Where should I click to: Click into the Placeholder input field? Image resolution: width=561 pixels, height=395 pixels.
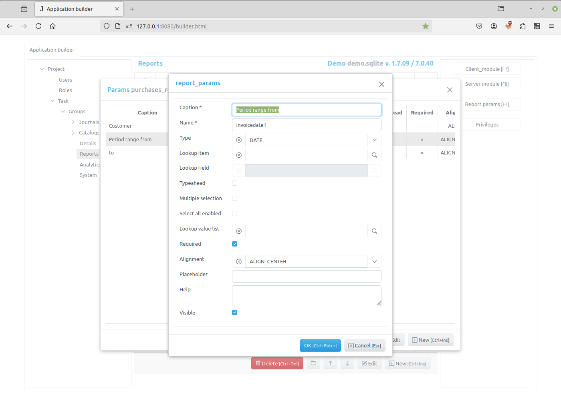pos(307,277)
